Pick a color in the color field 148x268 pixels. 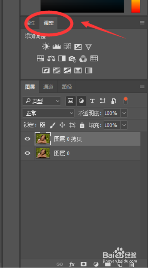tap(82, 6)
